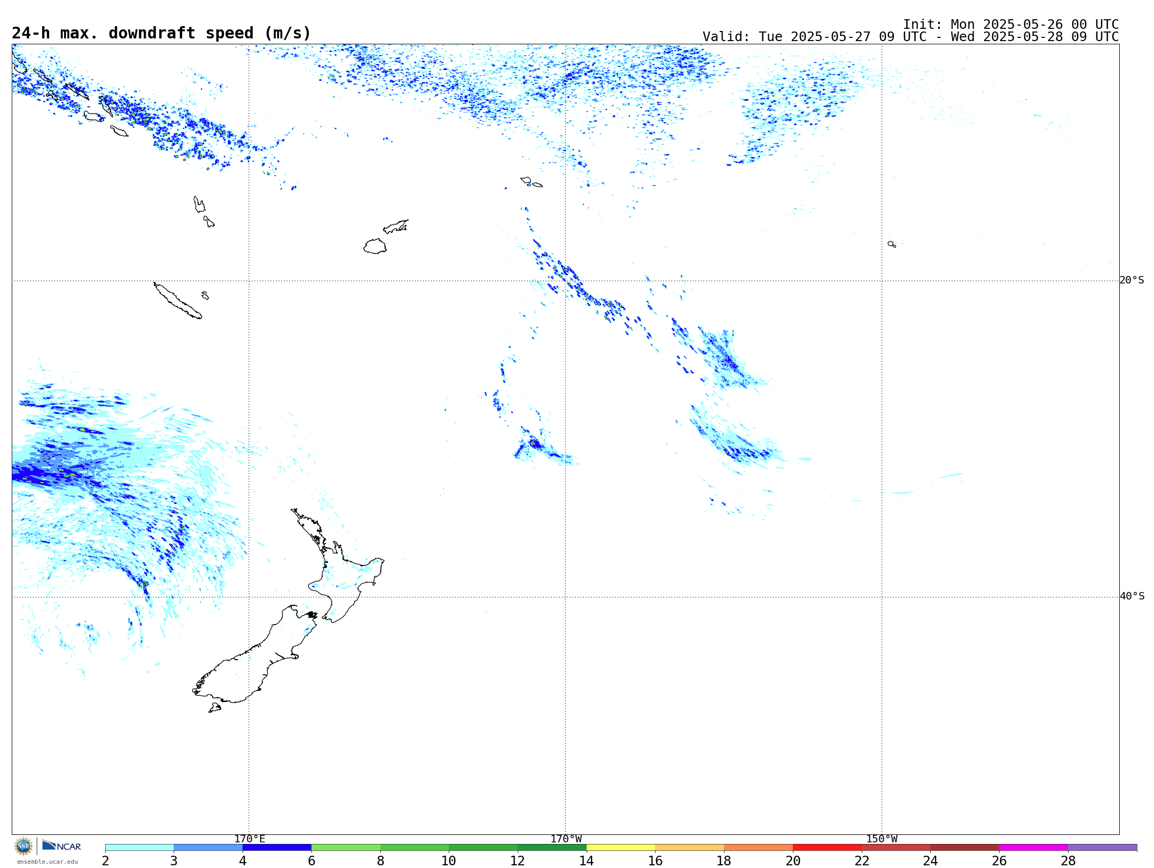Click the colorbar tick label '2'
Screen dimensions: 1154x868
click(105, 861)
